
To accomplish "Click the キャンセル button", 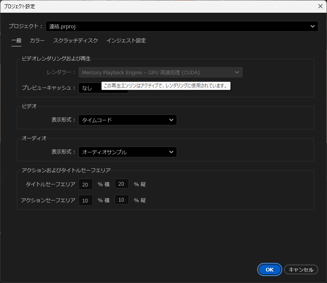I will tap(301, 269).
